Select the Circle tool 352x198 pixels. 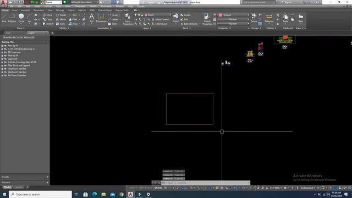tap(21, 18)
